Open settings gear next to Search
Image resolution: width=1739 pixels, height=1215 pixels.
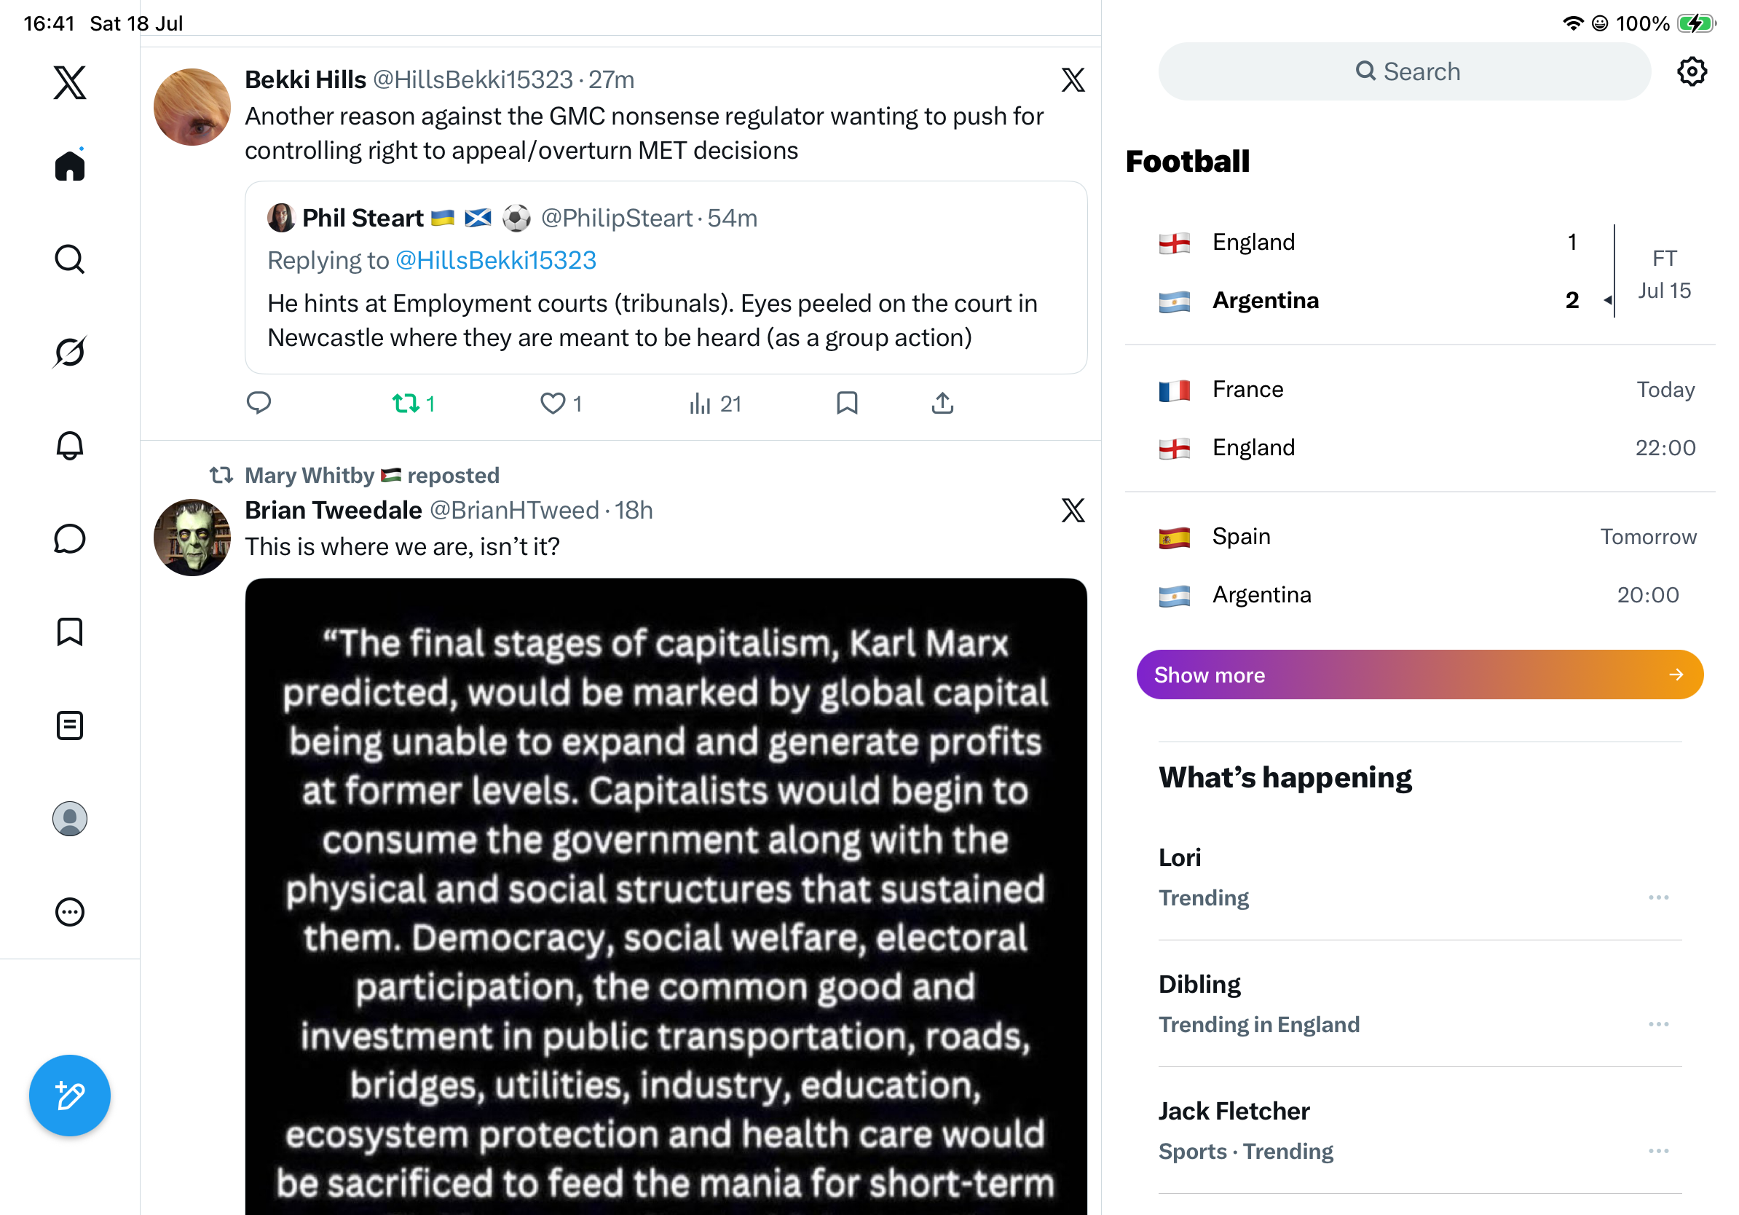(x=1691, y=72)
